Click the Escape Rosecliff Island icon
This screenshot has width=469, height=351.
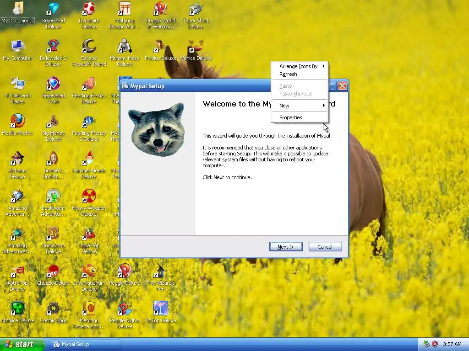(89, 53)
